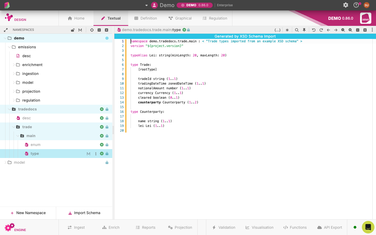Expand the enrichment folder

click(x=14, y=65)
